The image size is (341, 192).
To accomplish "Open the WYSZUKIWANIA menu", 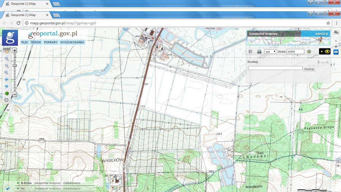I will coord(72,42).
